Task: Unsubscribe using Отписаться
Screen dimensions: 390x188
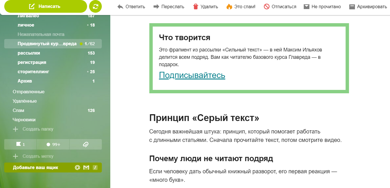Action: (x=280, y=7)
